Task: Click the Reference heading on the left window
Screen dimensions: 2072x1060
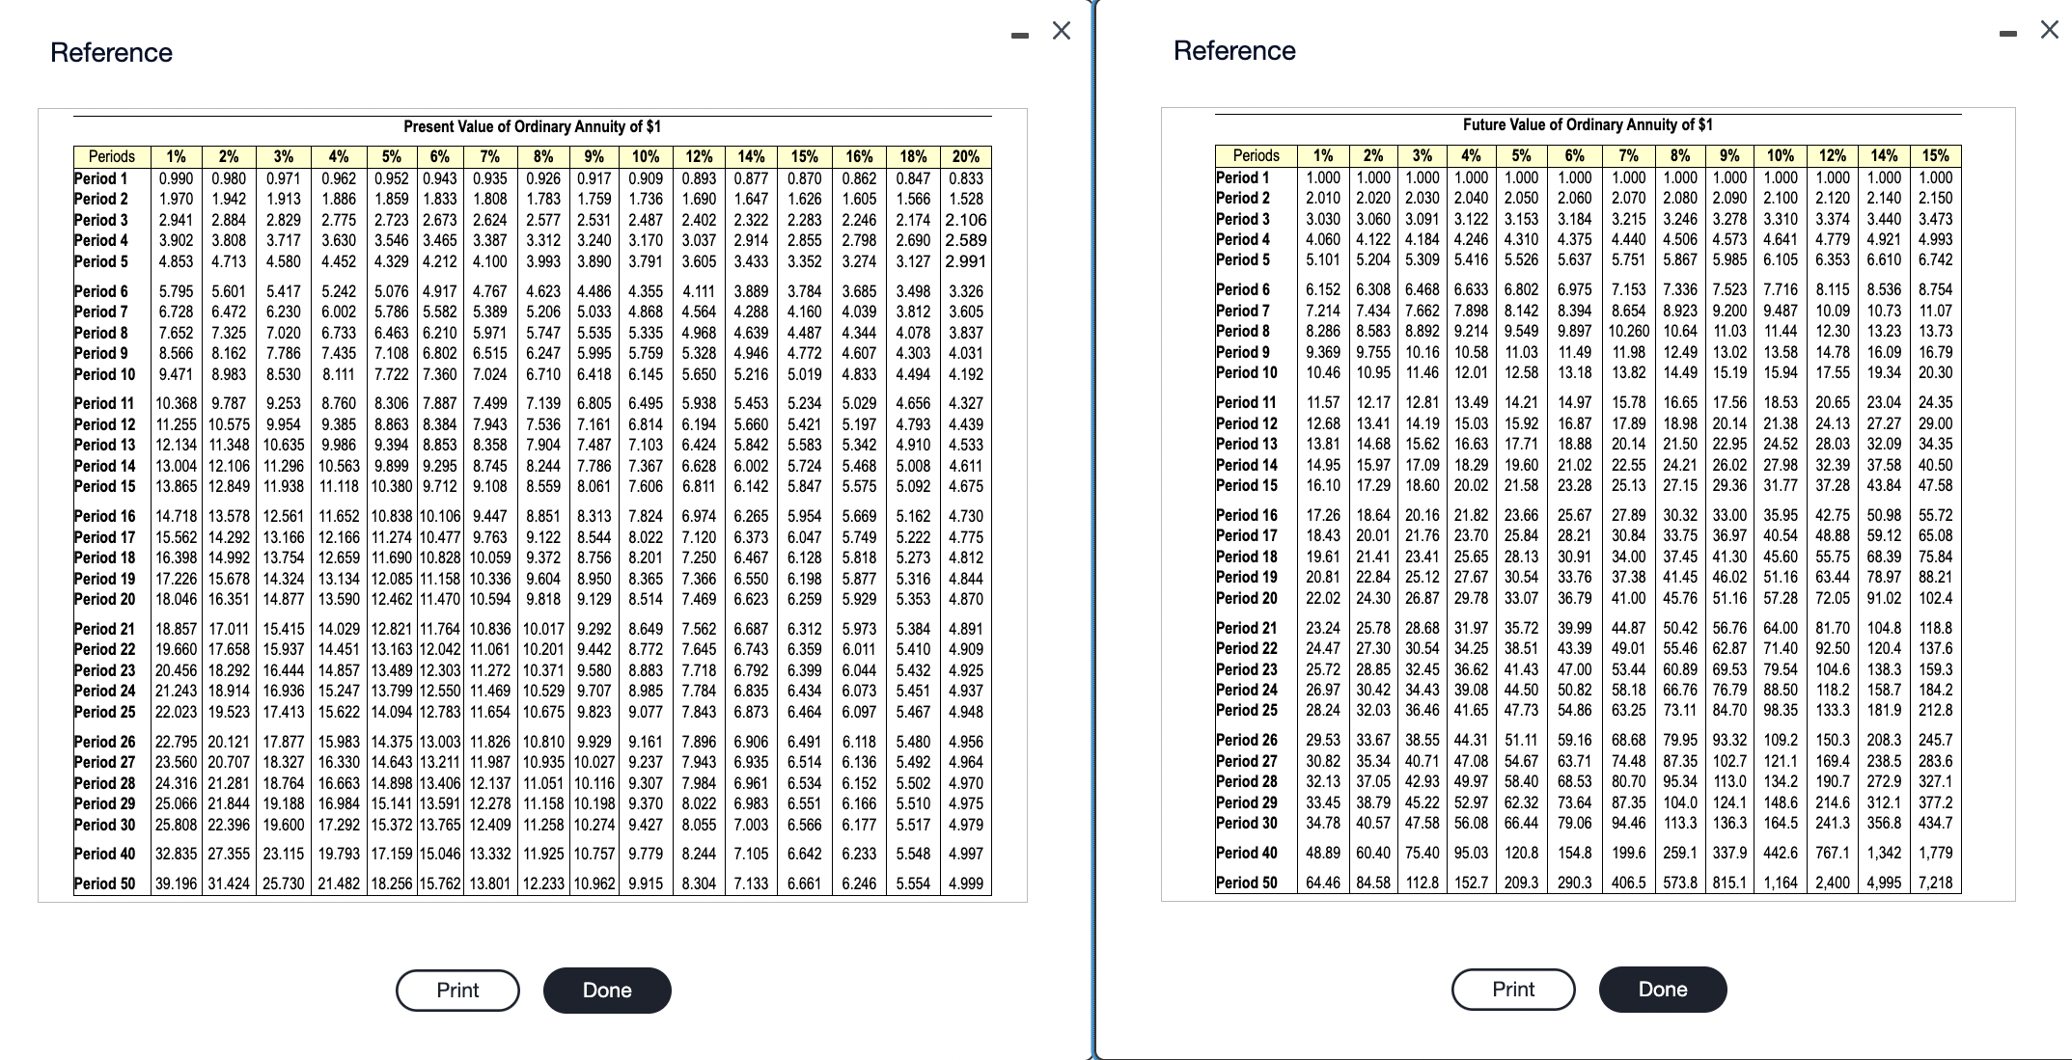Action: [x=112, y=52]
